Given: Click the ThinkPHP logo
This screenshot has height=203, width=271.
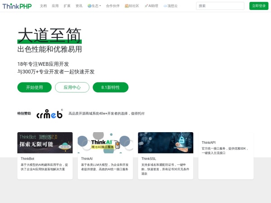Looking at the screenshot, I should [17, 6].
